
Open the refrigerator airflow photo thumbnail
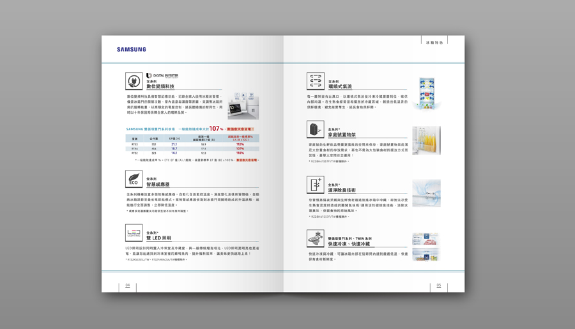(426, 94)
